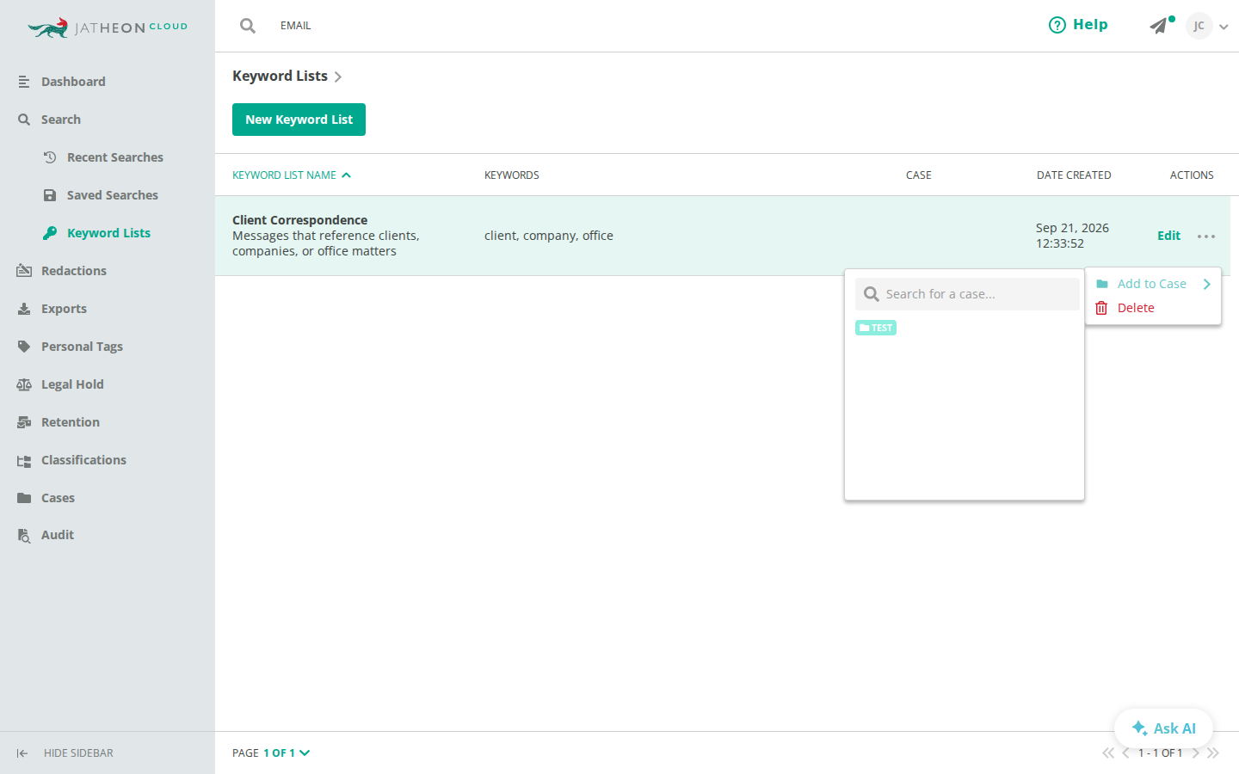
Task: Go to first page arrow
Action: pos(1108,753)
